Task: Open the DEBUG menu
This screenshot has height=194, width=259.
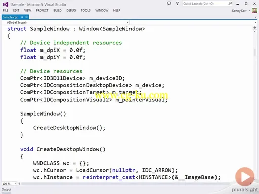Action: (x=71, y=11)
